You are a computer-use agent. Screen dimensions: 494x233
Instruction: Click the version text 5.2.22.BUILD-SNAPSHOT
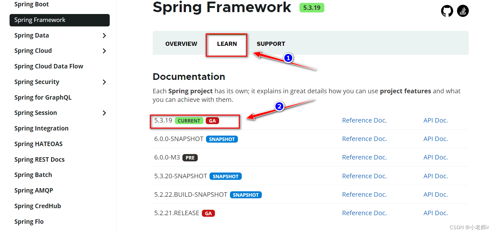(x=191, y=194)
